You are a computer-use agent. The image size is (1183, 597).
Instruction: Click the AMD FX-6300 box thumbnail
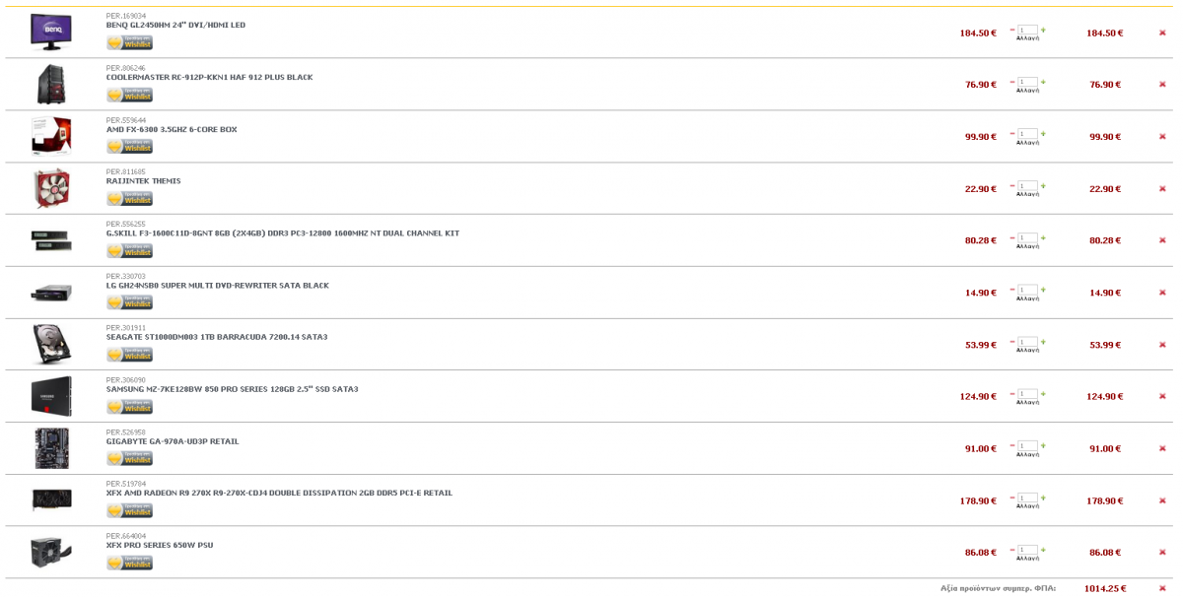click(x=51, y=136)
